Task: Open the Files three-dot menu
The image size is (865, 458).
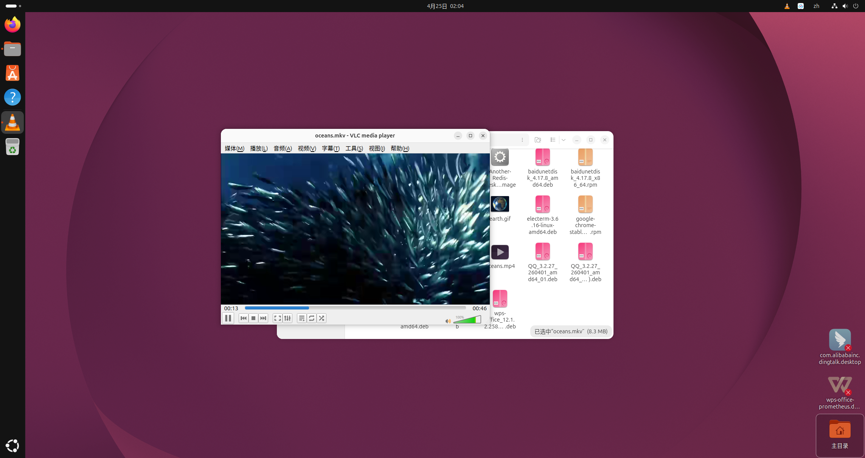Action: click(x=522, y=140)
